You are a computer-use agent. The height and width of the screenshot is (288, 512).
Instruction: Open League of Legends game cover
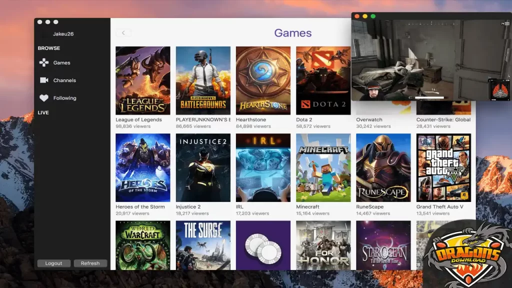(142, 80)
